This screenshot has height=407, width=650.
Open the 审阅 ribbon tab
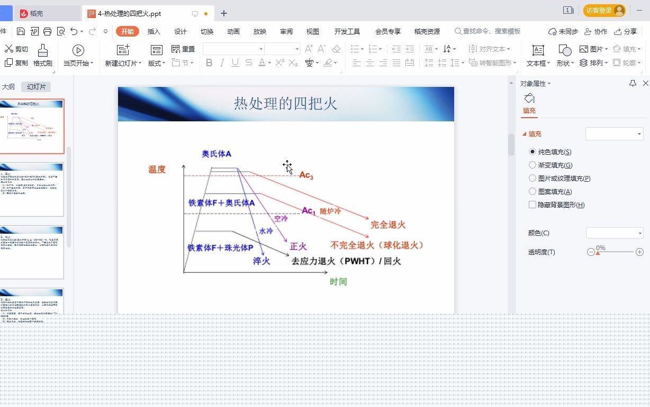(286, 31)
